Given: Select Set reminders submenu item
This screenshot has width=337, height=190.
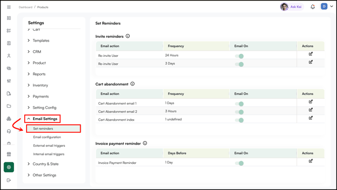Looking at the screenshot, I should [53, 129].
